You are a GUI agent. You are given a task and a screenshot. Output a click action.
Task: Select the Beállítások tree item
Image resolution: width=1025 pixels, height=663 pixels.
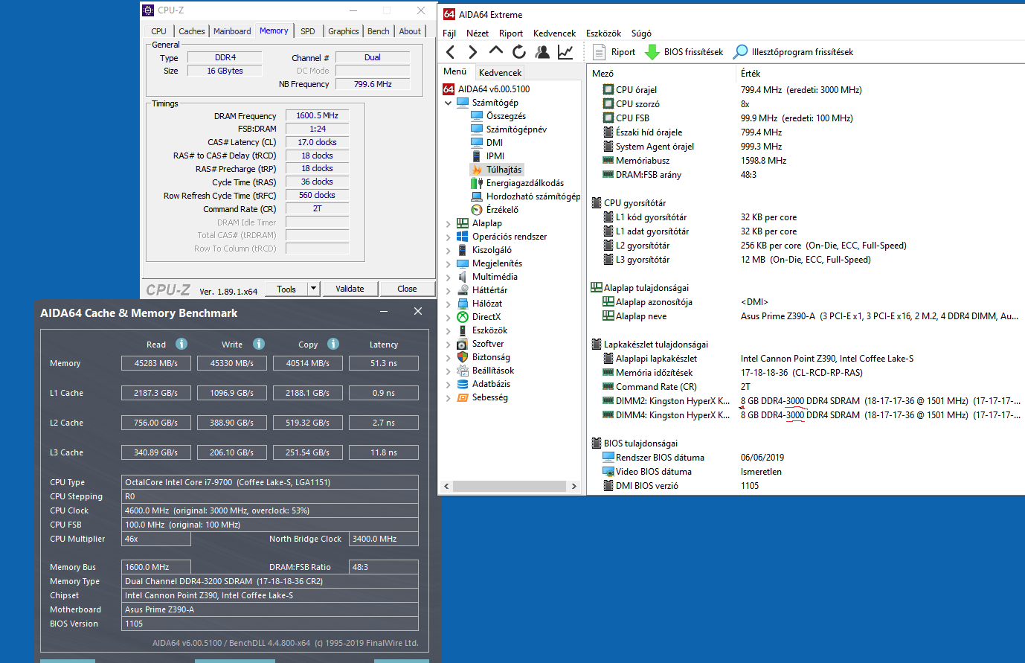[x=493, y=371]
